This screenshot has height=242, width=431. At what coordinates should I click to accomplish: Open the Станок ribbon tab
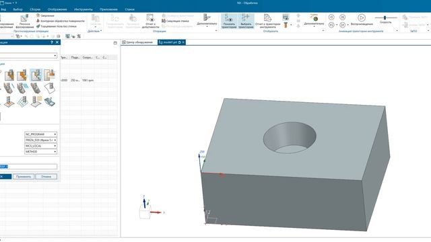(x=129, y=9)
